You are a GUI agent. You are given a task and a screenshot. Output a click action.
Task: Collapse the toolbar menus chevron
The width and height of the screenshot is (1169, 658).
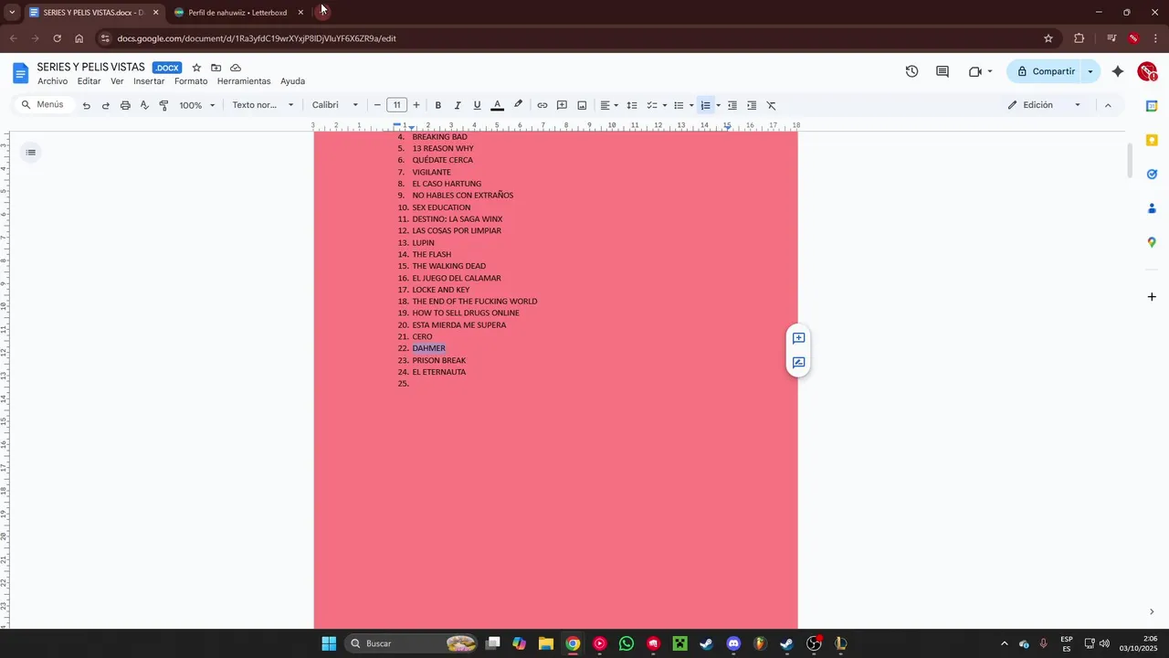click(1108, 105)
